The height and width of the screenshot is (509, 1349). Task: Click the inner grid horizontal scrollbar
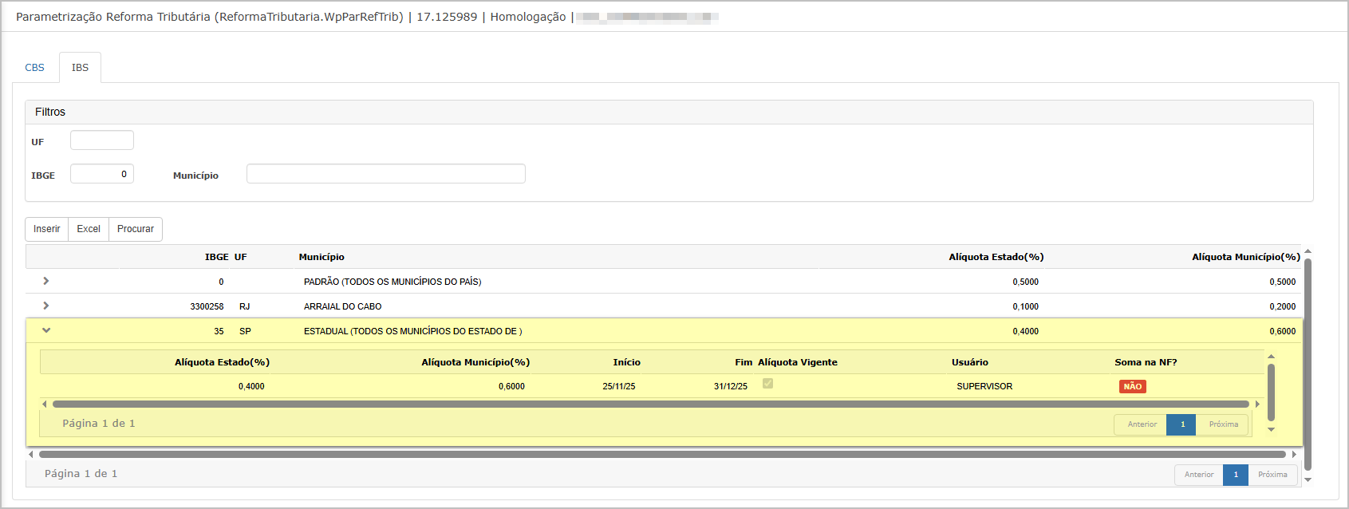(650, 404)
